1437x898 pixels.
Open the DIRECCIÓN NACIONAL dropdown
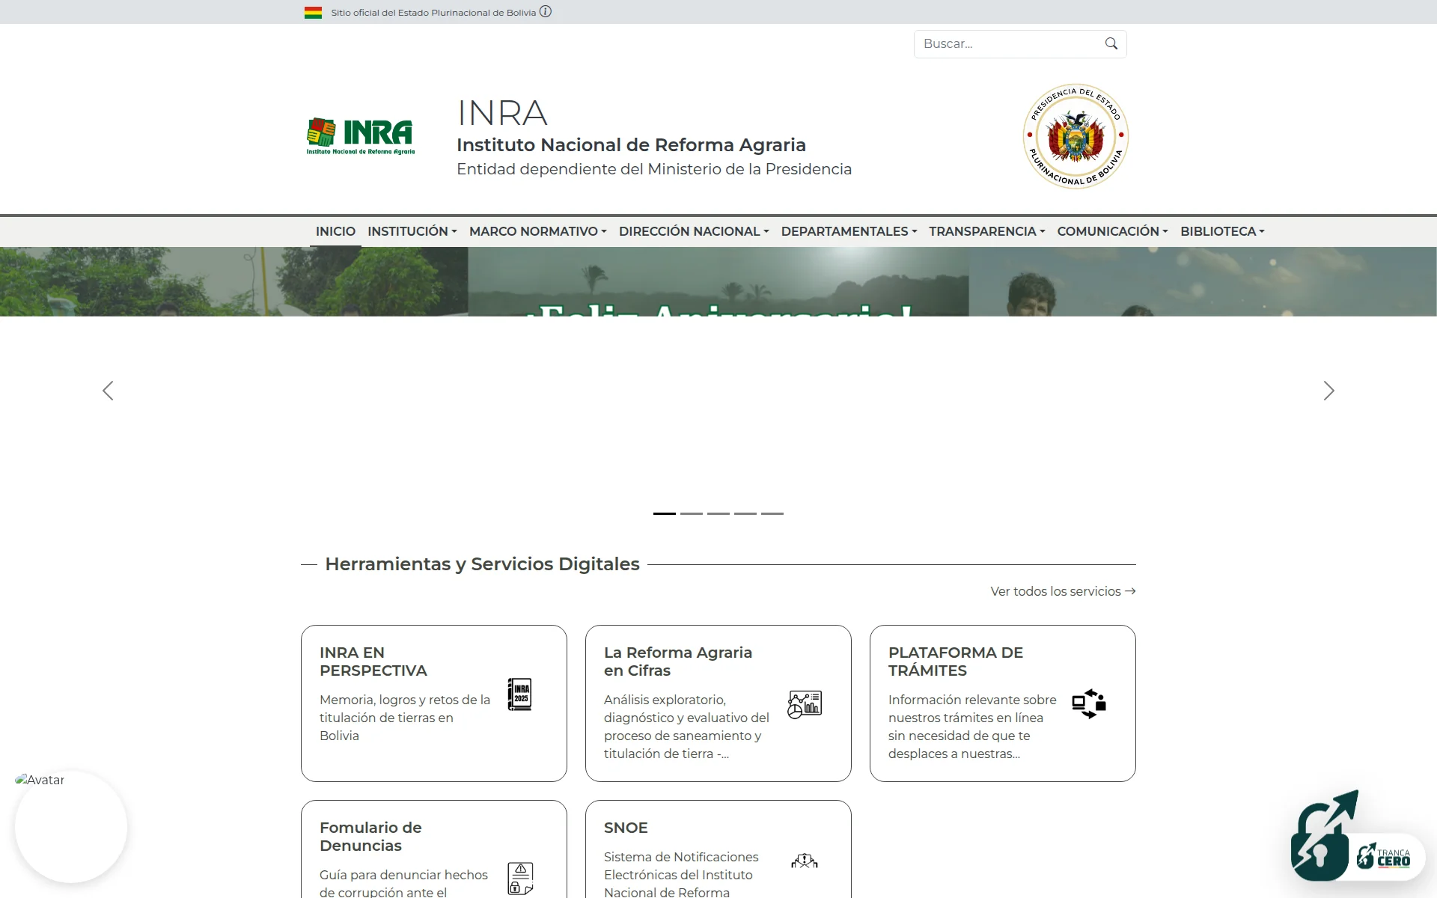click(x=694, y=231)
